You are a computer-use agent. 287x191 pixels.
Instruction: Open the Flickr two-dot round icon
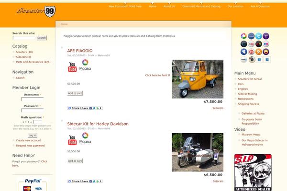coord(266,44)
